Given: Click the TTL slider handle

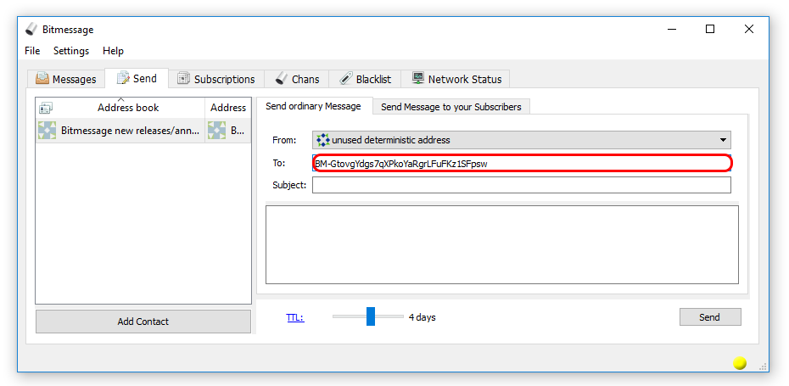Looking at the screenshot, I should pos(371,316).
